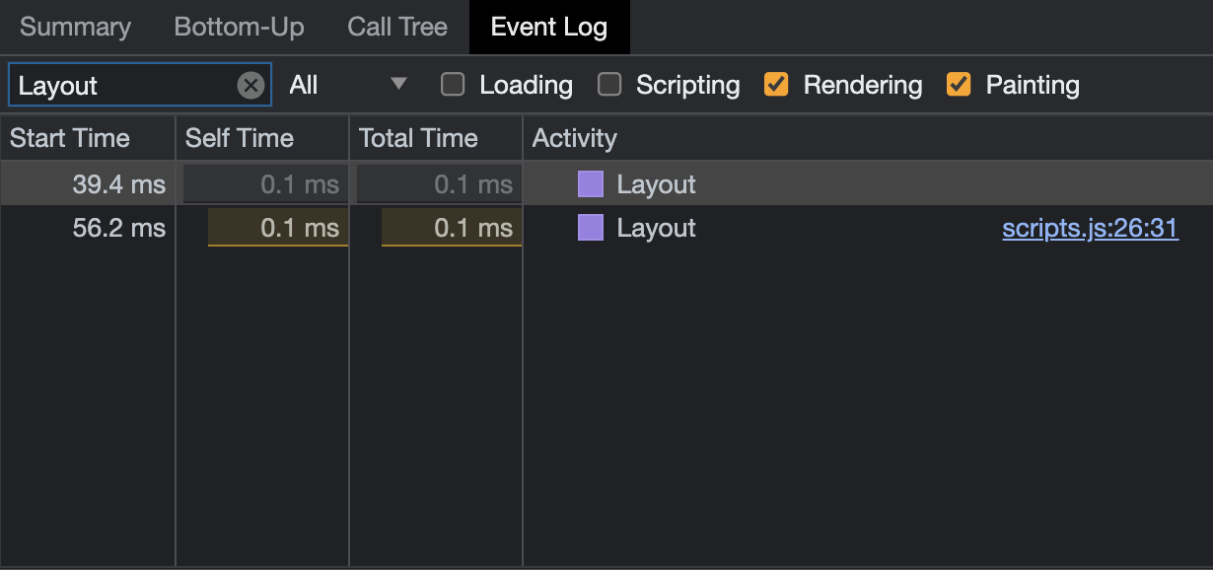
Task: Click the dropdown arrow next to All
Action: coord(398,85)
